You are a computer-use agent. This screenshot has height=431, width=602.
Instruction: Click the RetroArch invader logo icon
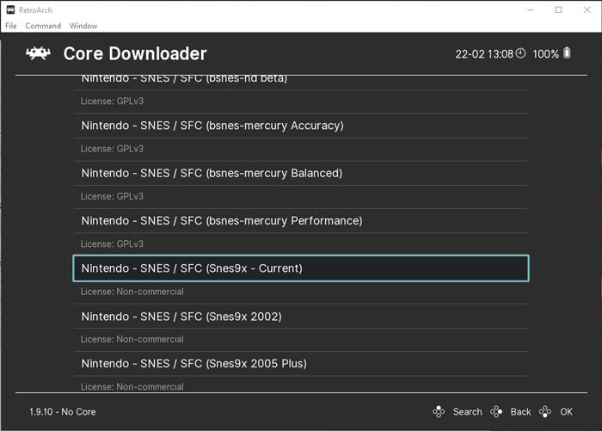pos(38,53)
